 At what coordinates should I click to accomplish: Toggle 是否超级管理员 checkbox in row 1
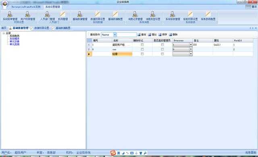click(162, 45)
